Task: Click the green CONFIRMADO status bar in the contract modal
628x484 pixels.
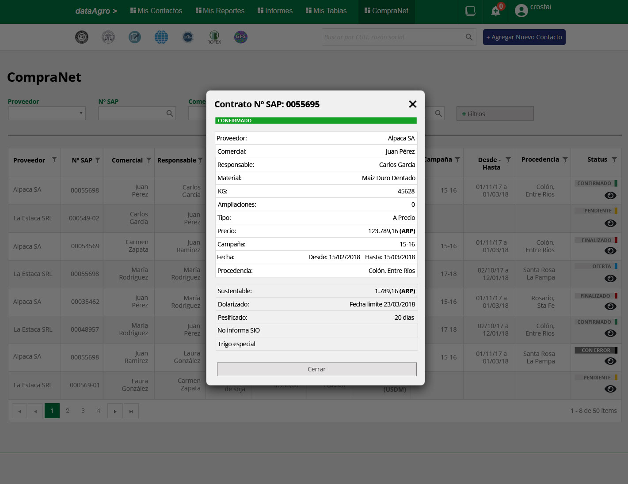Action: pyautogui.click(x=316, y=121)
